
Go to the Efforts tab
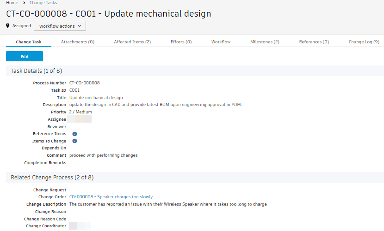(181, 42)
